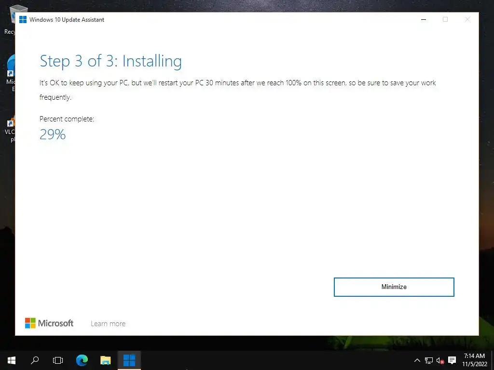Viewport: 494px width, 370px height.
Task: Click the Recycle Bin desktop icon
Action: 10,20
